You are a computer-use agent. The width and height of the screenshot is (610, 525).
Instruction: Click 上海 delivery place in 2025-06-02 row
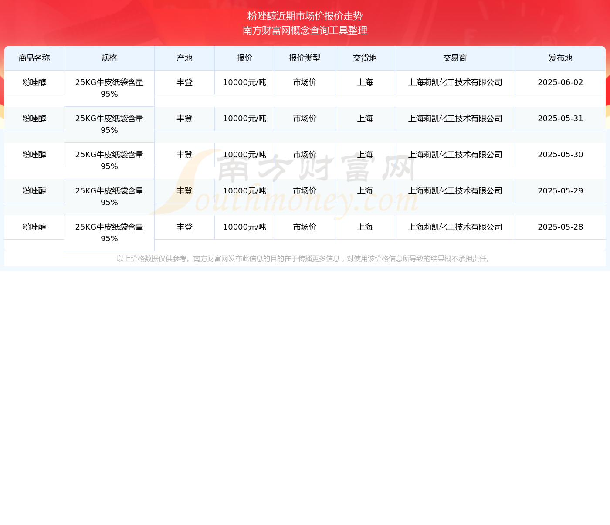365,82
